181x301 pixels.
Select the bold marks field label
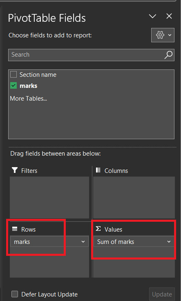pos(29,86)
